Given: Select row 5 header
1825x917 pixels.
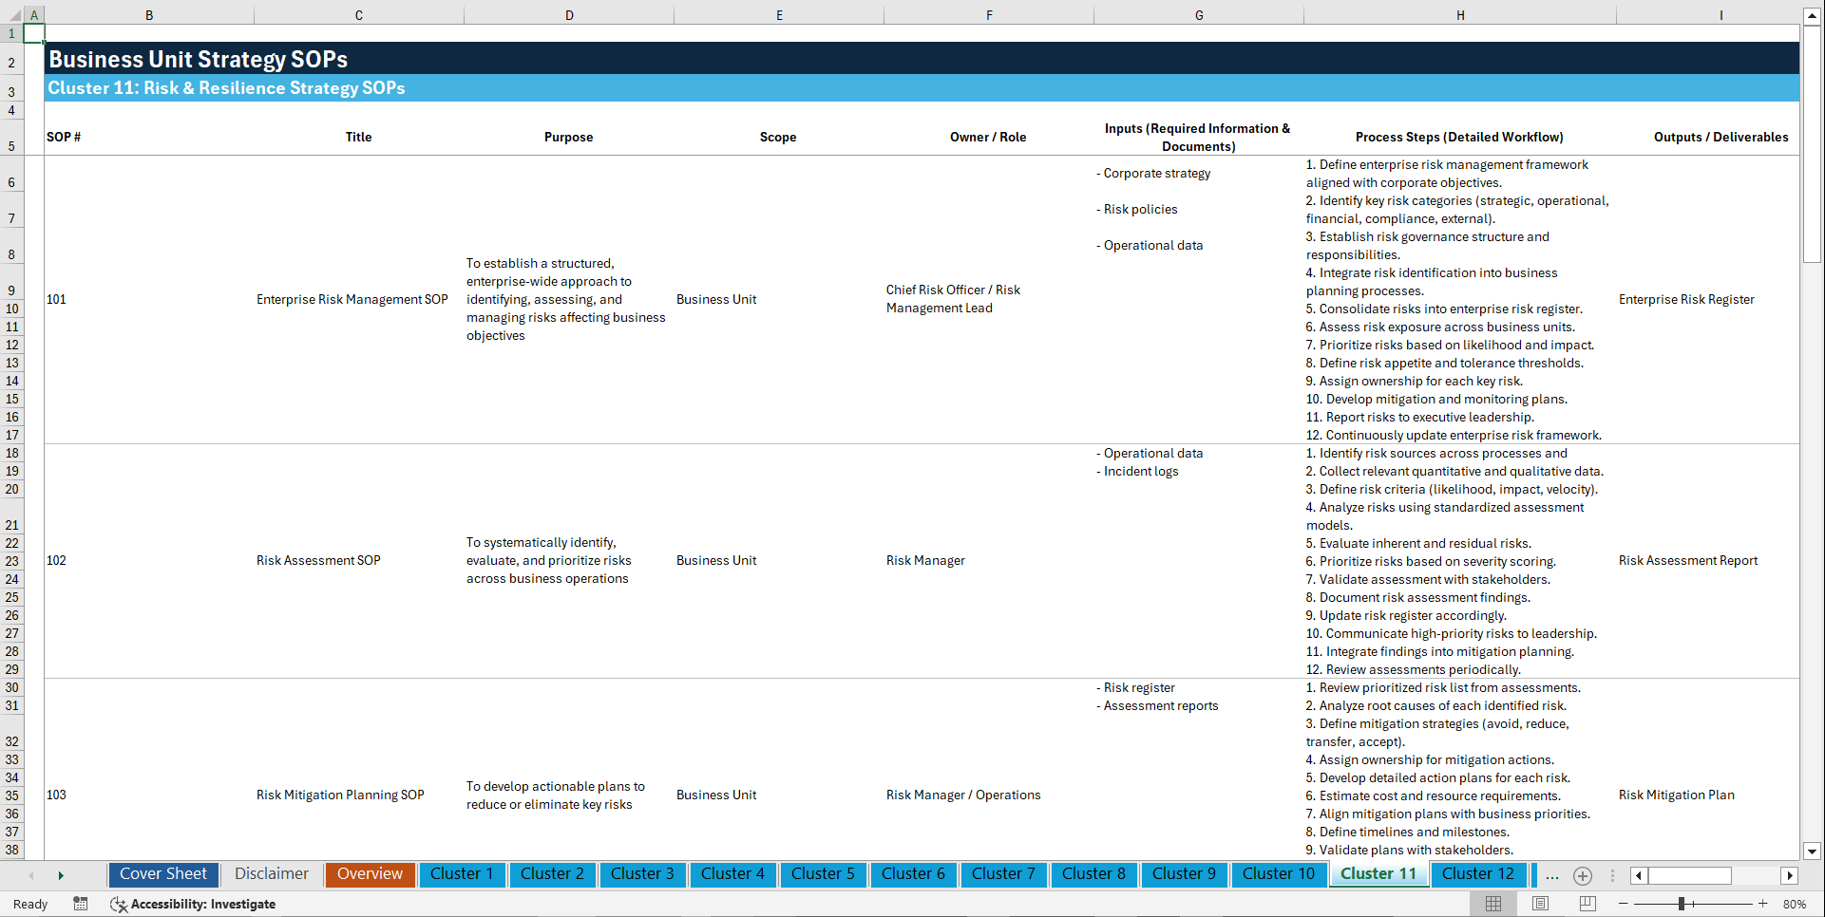Looking at the screenshot, I should 11,138.
